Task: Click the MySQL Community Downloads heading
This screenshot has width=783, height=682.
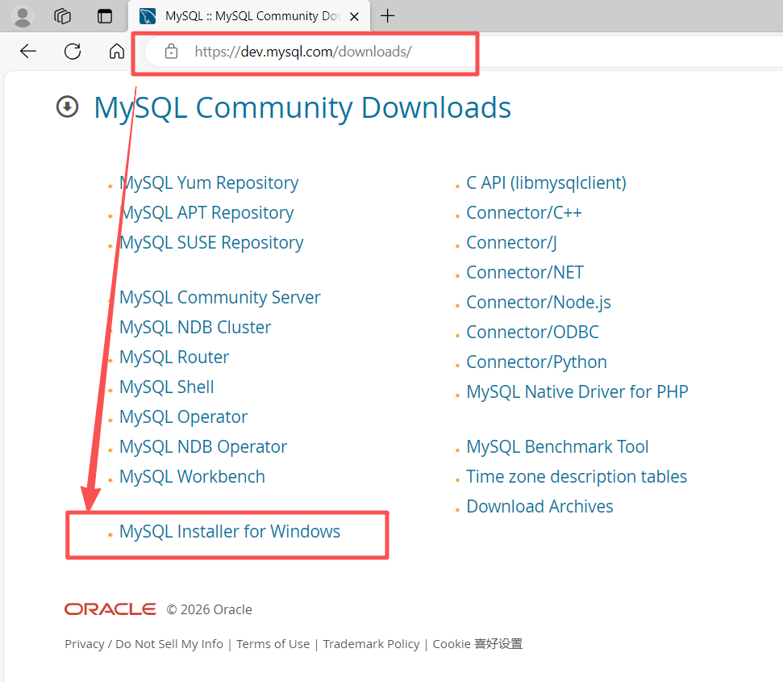Action: [x=302, y=108]
